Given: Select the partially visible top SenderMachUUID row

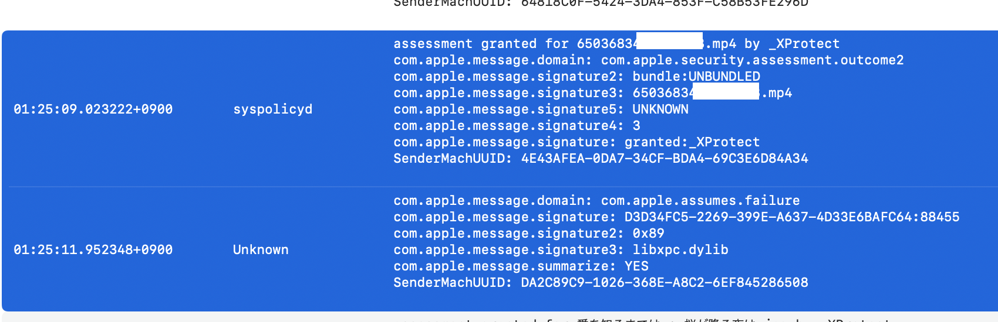Looking at the screenshot, I should click(x=601, y=4).
